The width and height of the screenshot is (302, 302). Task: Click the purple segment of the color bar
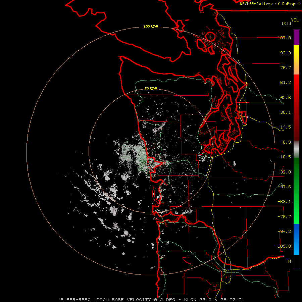coord(296,37)
